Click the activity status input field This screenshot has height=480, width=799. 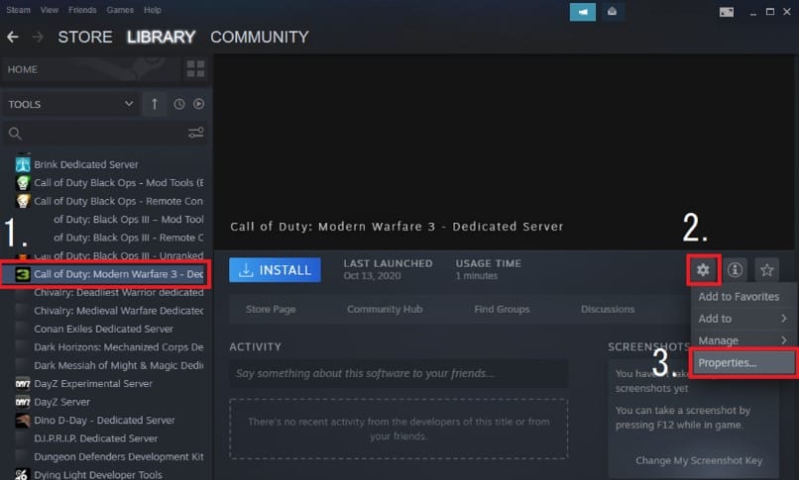(x=399, y=373)
